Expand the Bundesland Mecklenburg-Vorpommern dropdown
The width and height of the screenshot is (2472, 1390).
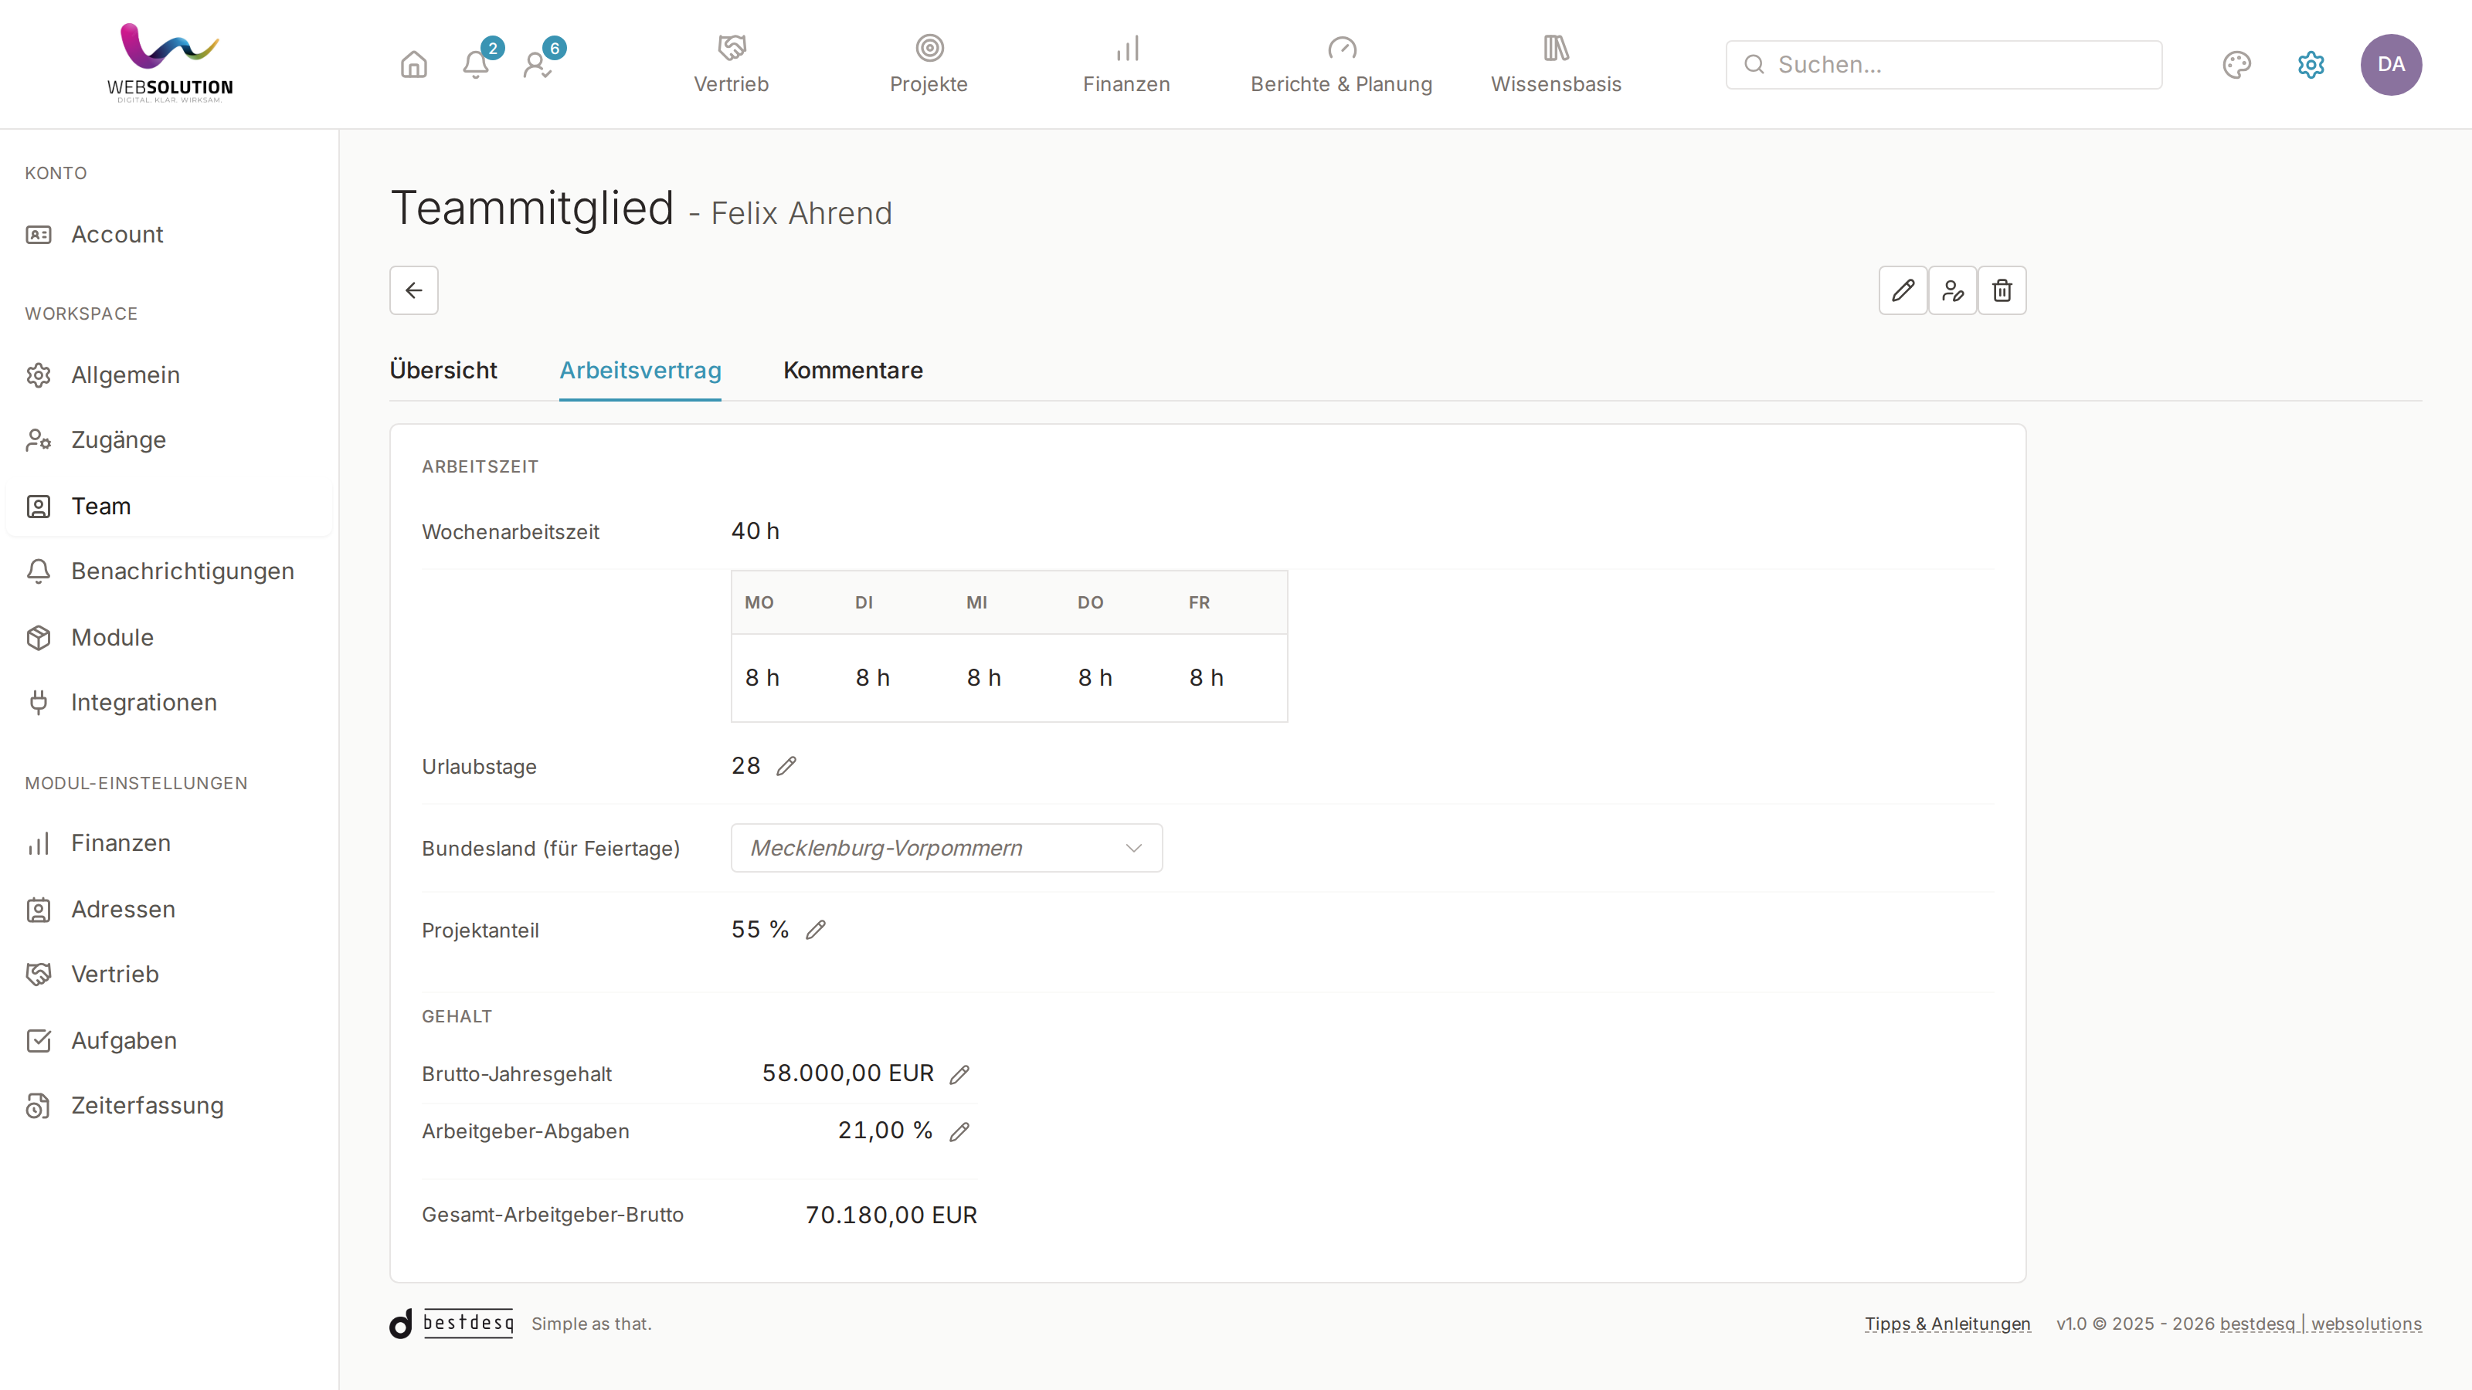(x=946, y=848)
